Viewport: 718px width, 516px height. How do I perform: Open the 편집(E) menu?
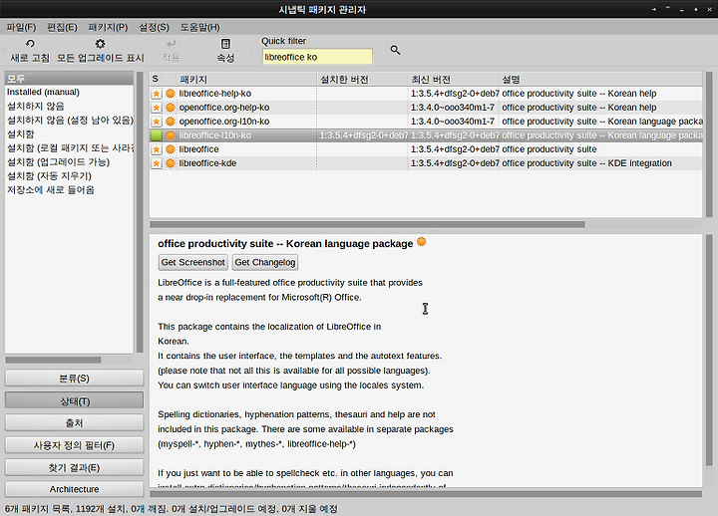coord(62,27)
